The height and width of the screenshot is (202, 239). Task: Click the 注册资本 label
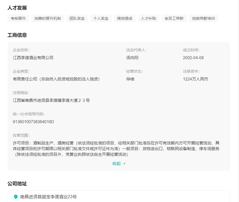click(x=191, y=71)
